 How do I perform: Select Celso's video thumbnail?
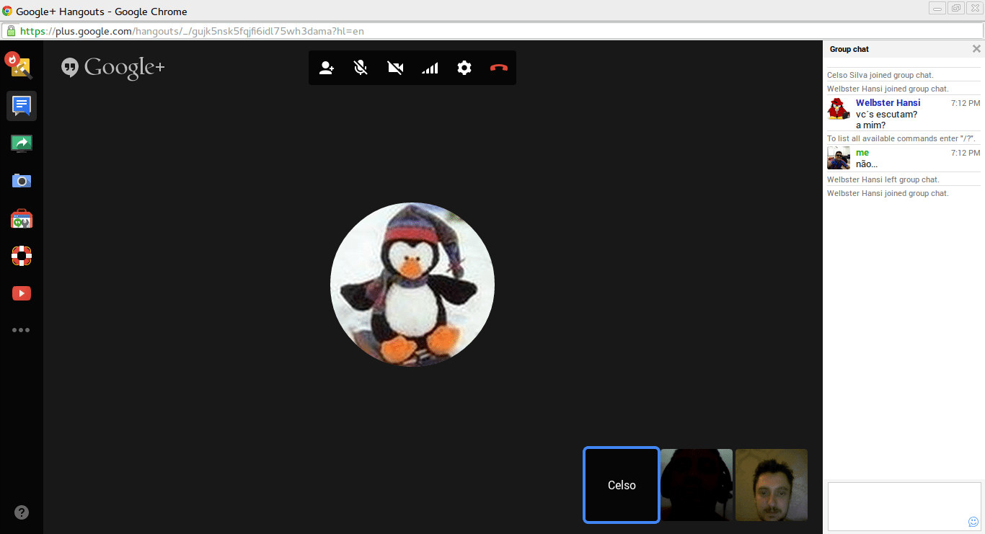(x=621, y=485)
